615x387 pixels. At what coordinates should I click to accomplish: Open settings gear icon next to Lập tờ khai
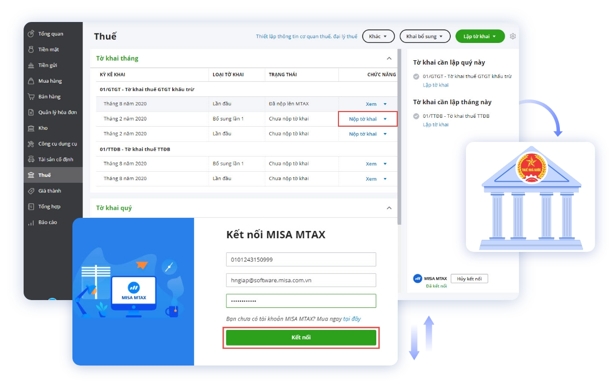[513, 36]
